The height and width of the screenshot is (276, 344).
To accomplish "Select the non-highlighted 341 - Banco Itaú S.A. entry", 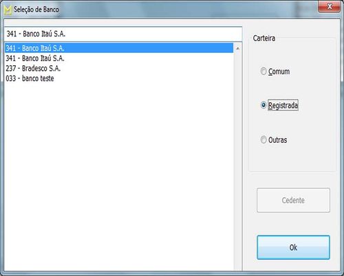I will pyautogui.click(x=119, y=58).
